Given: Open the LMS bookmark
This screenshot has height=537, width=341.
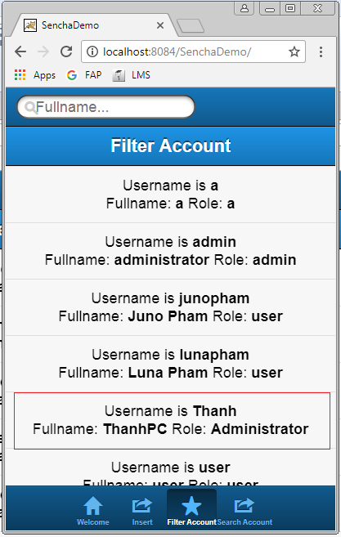Looking at the screenshot, I should click(x=132, y=75).
